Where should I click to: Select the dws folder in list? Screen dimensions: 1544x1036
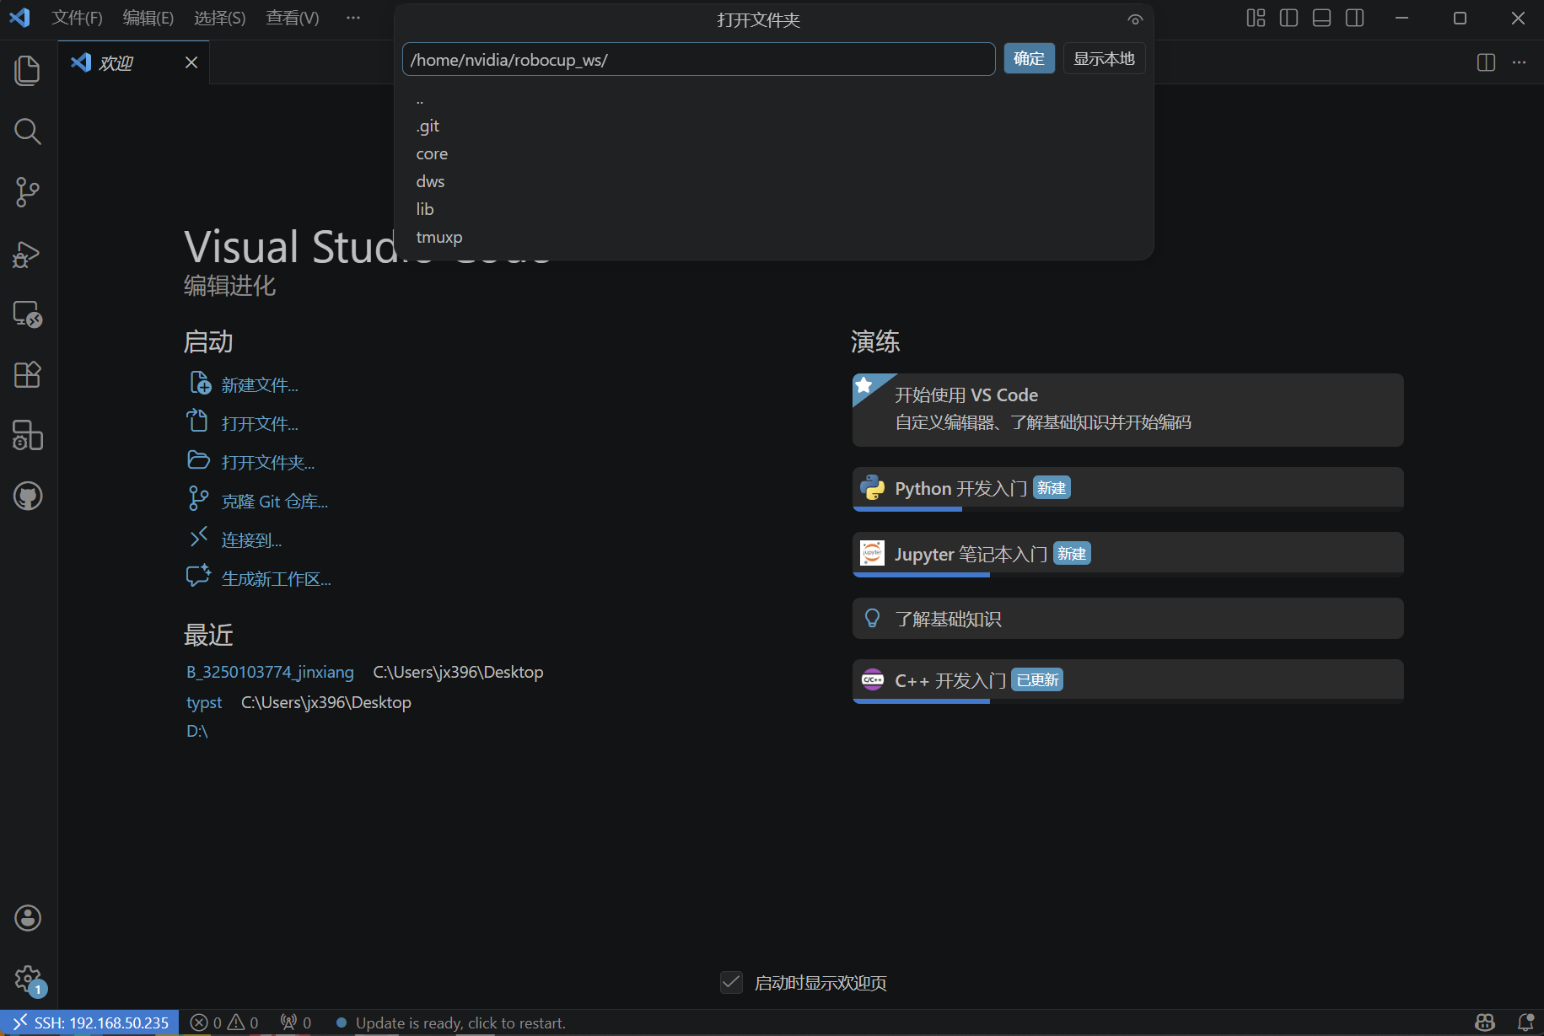tap(774, 182)
